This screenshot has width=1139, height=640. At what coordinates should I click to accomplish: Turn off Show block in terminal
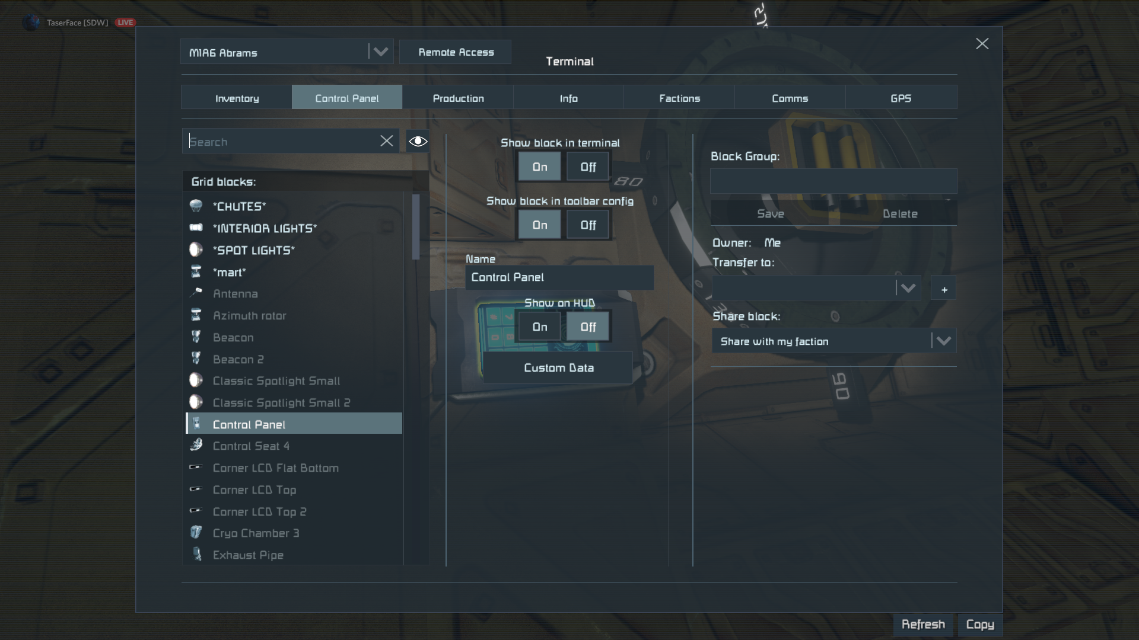587,167
